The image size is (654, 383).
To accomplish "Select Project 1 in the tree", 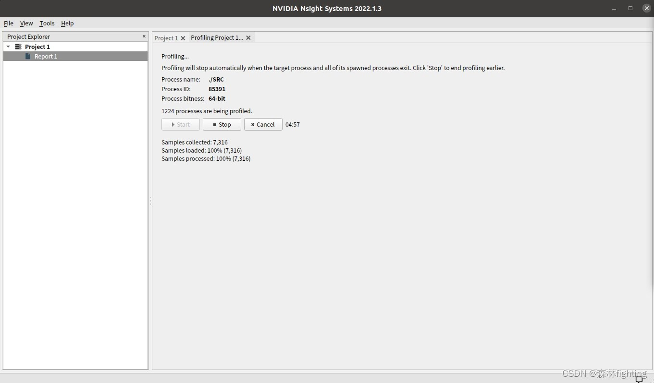I will click(37, 47).
